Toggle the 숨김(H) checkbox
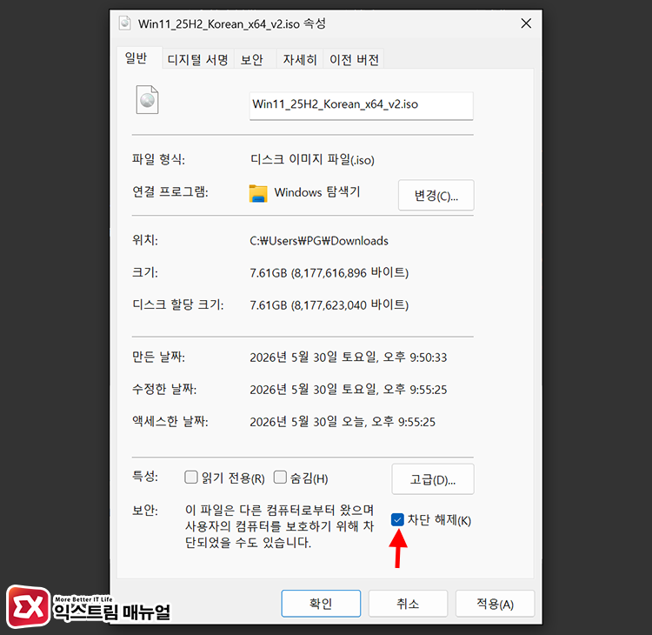Screen dimensions: 652x635 [x=280, y=477]
